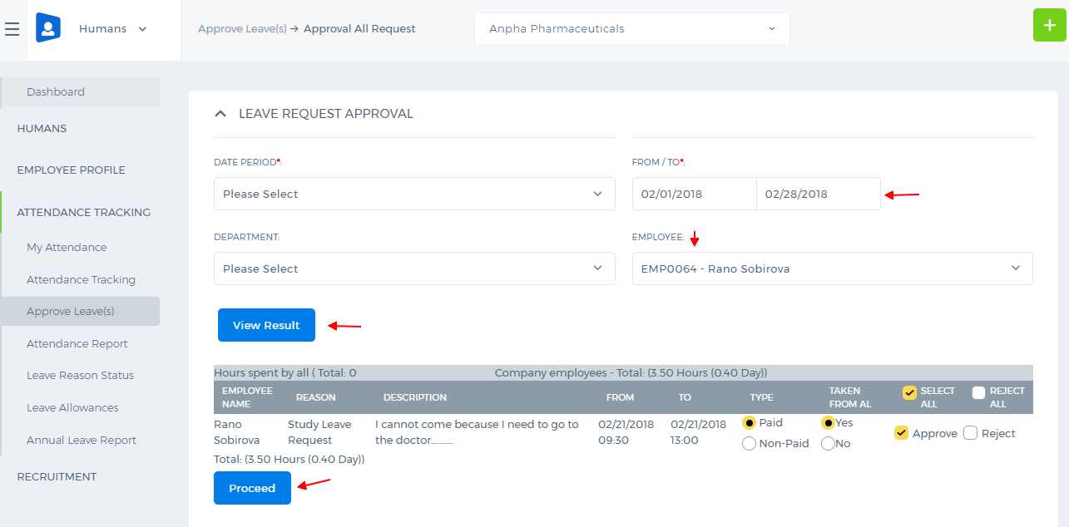The image size is (1069, 527).
Task: Select the Non-Paid radio button
Action: [x=749, y=444]
